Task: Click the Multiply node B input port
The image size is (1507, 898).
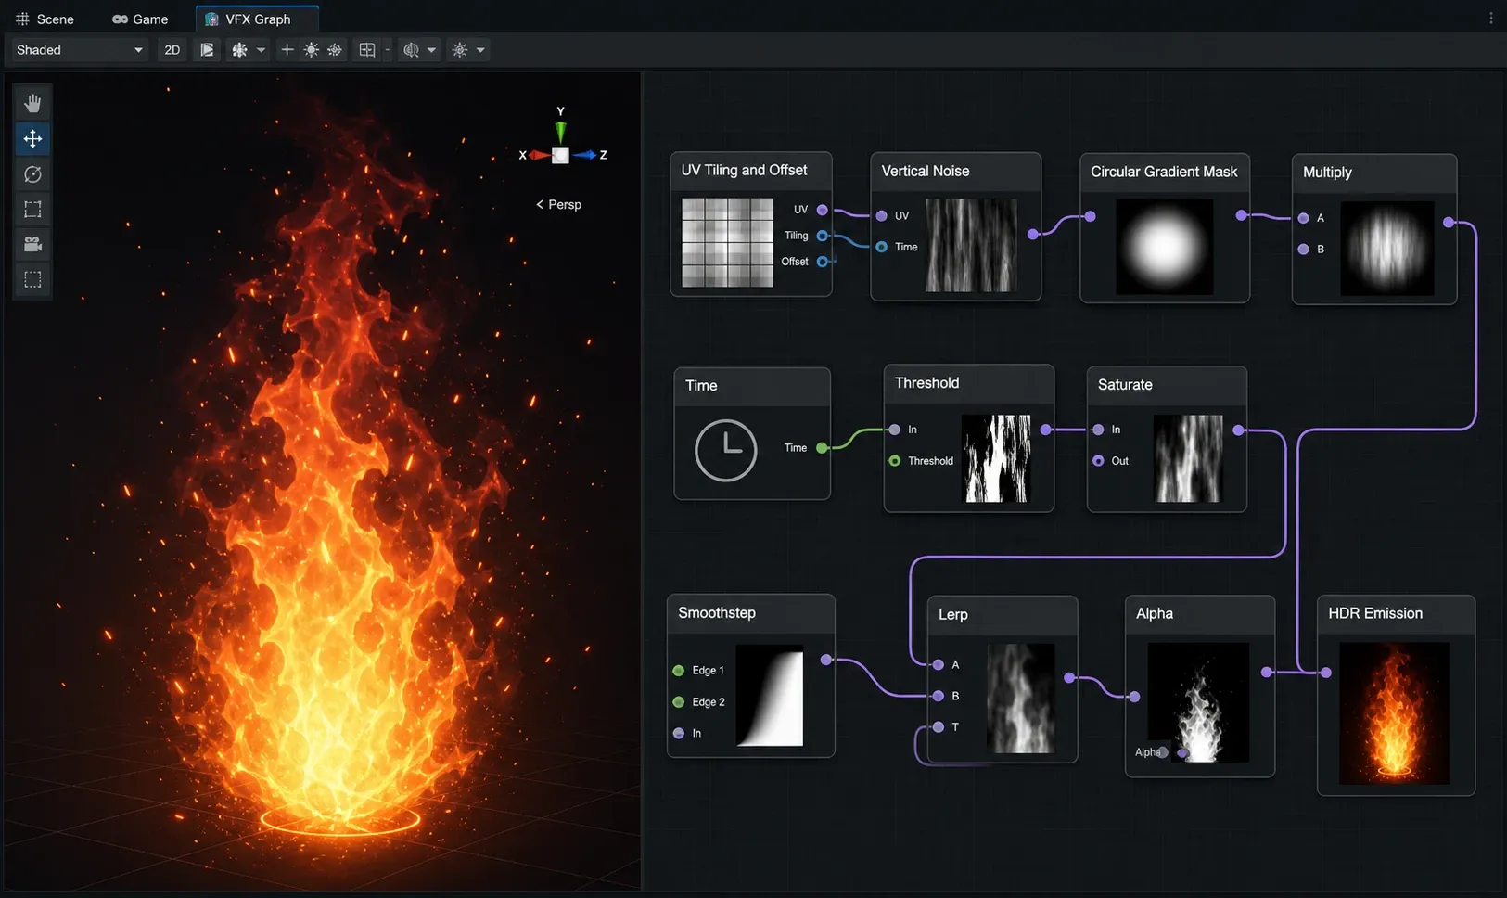Action: [1304, 250]
